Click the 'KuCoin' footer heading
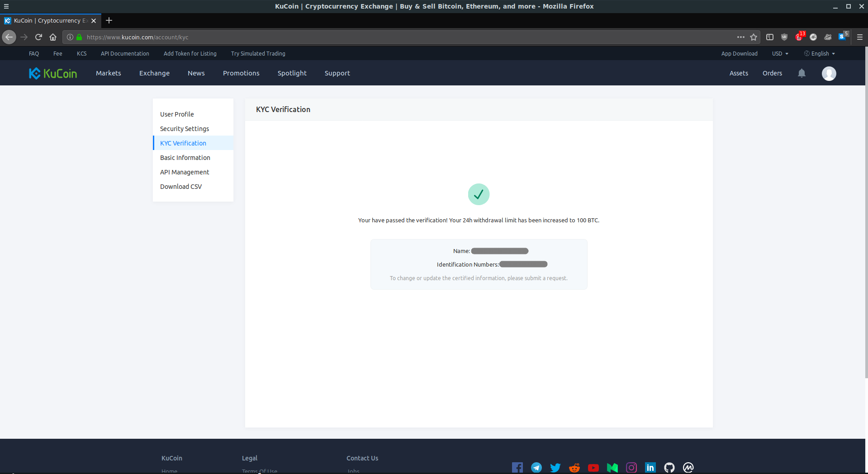 pyautogui.click(x=172, y=458)
